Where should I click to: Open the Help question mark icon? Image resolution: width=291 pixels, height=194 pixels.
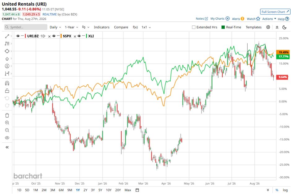(x=287, y=19)
